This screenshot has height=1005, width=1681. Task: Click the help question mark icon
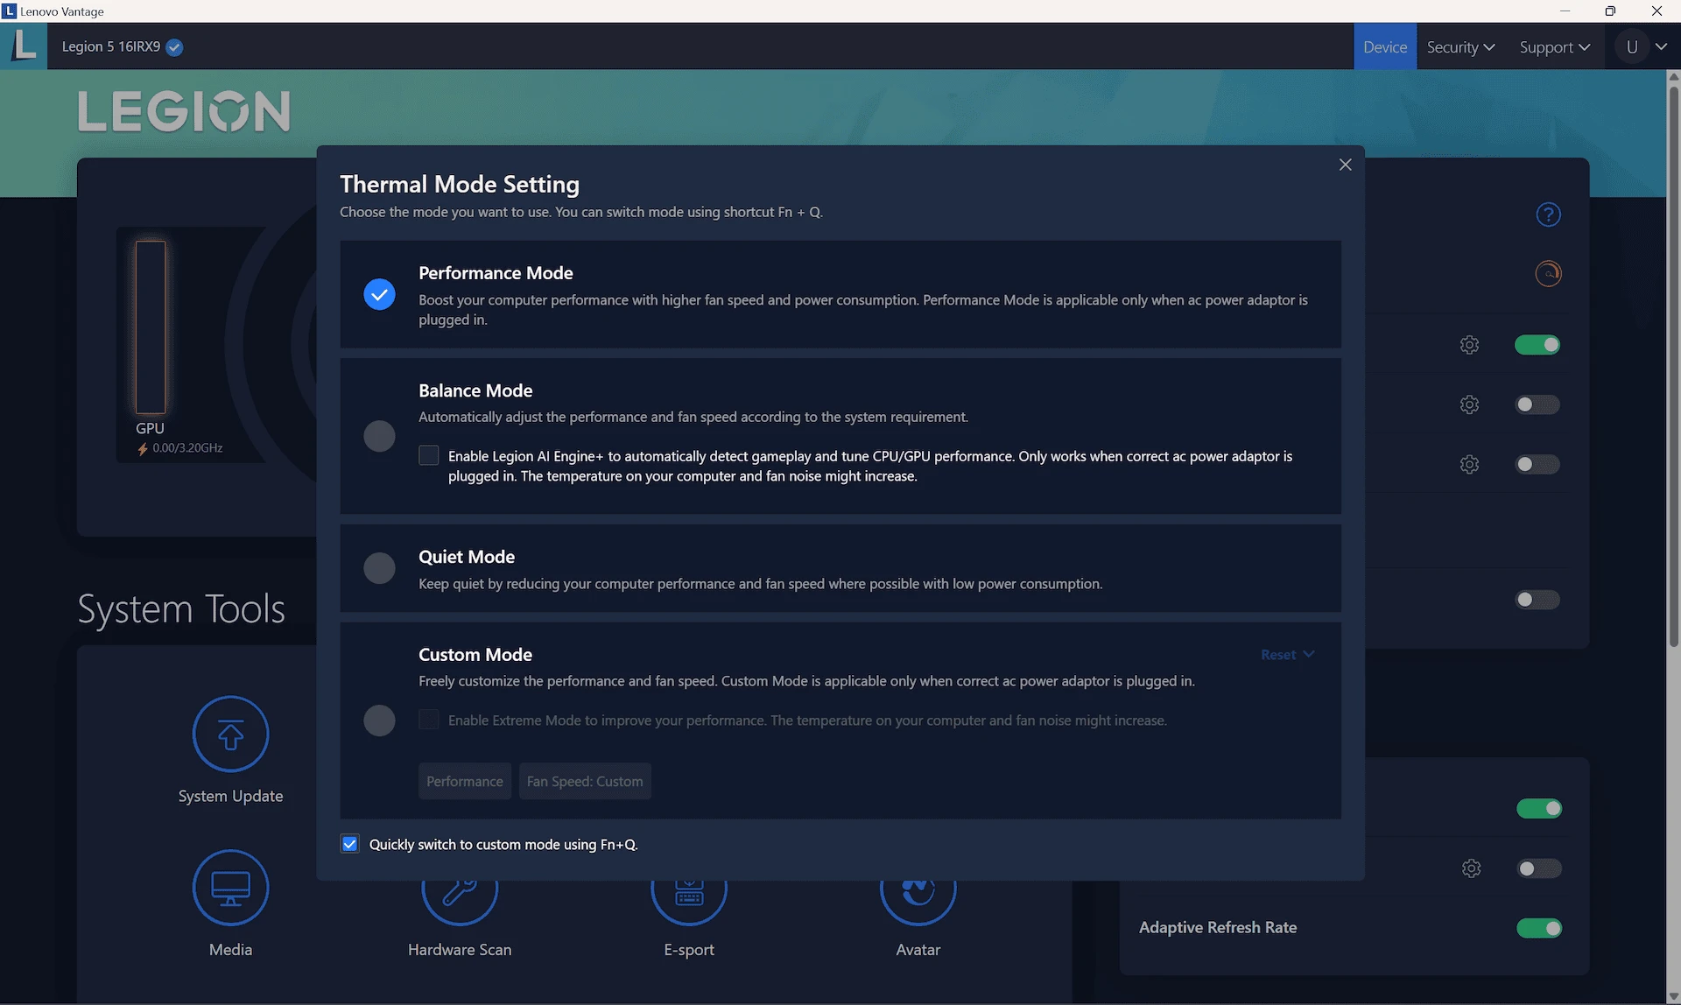pos(1548,214)
